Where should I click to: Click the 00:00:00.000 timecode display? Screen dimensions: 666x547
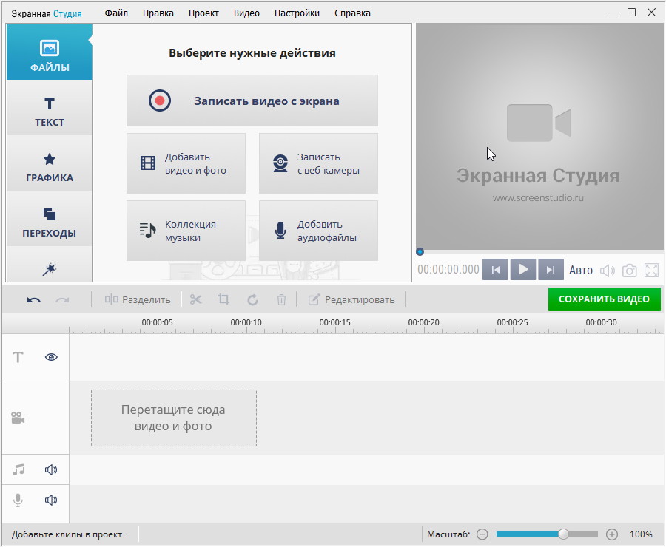(448, 270)
